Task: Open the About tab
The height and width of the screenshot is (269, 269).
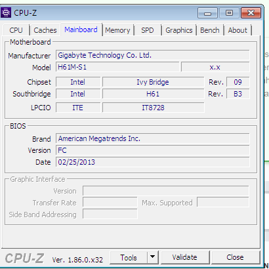Action: pyautogui.click(x=238, y=30)
